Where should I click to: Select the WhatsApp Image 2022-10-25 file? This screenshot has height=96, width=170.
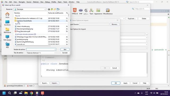coord(32,37)
